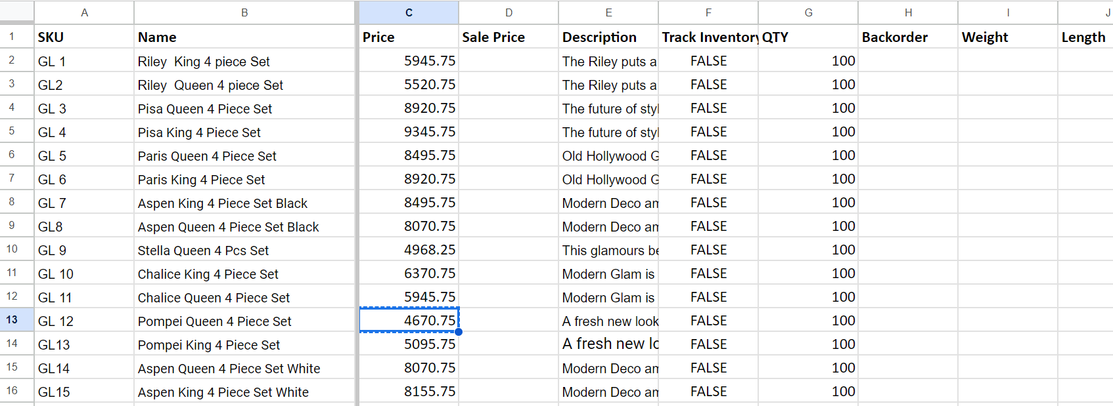The width and height of the screenshot is (1113, 406).
Task: Click the 'Backorder' header cell
Action: point(908,37)
